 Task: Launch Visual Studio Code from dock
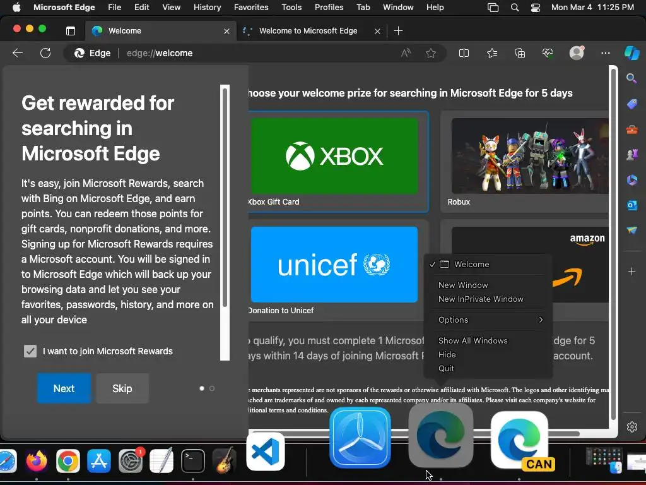[266, 452]
